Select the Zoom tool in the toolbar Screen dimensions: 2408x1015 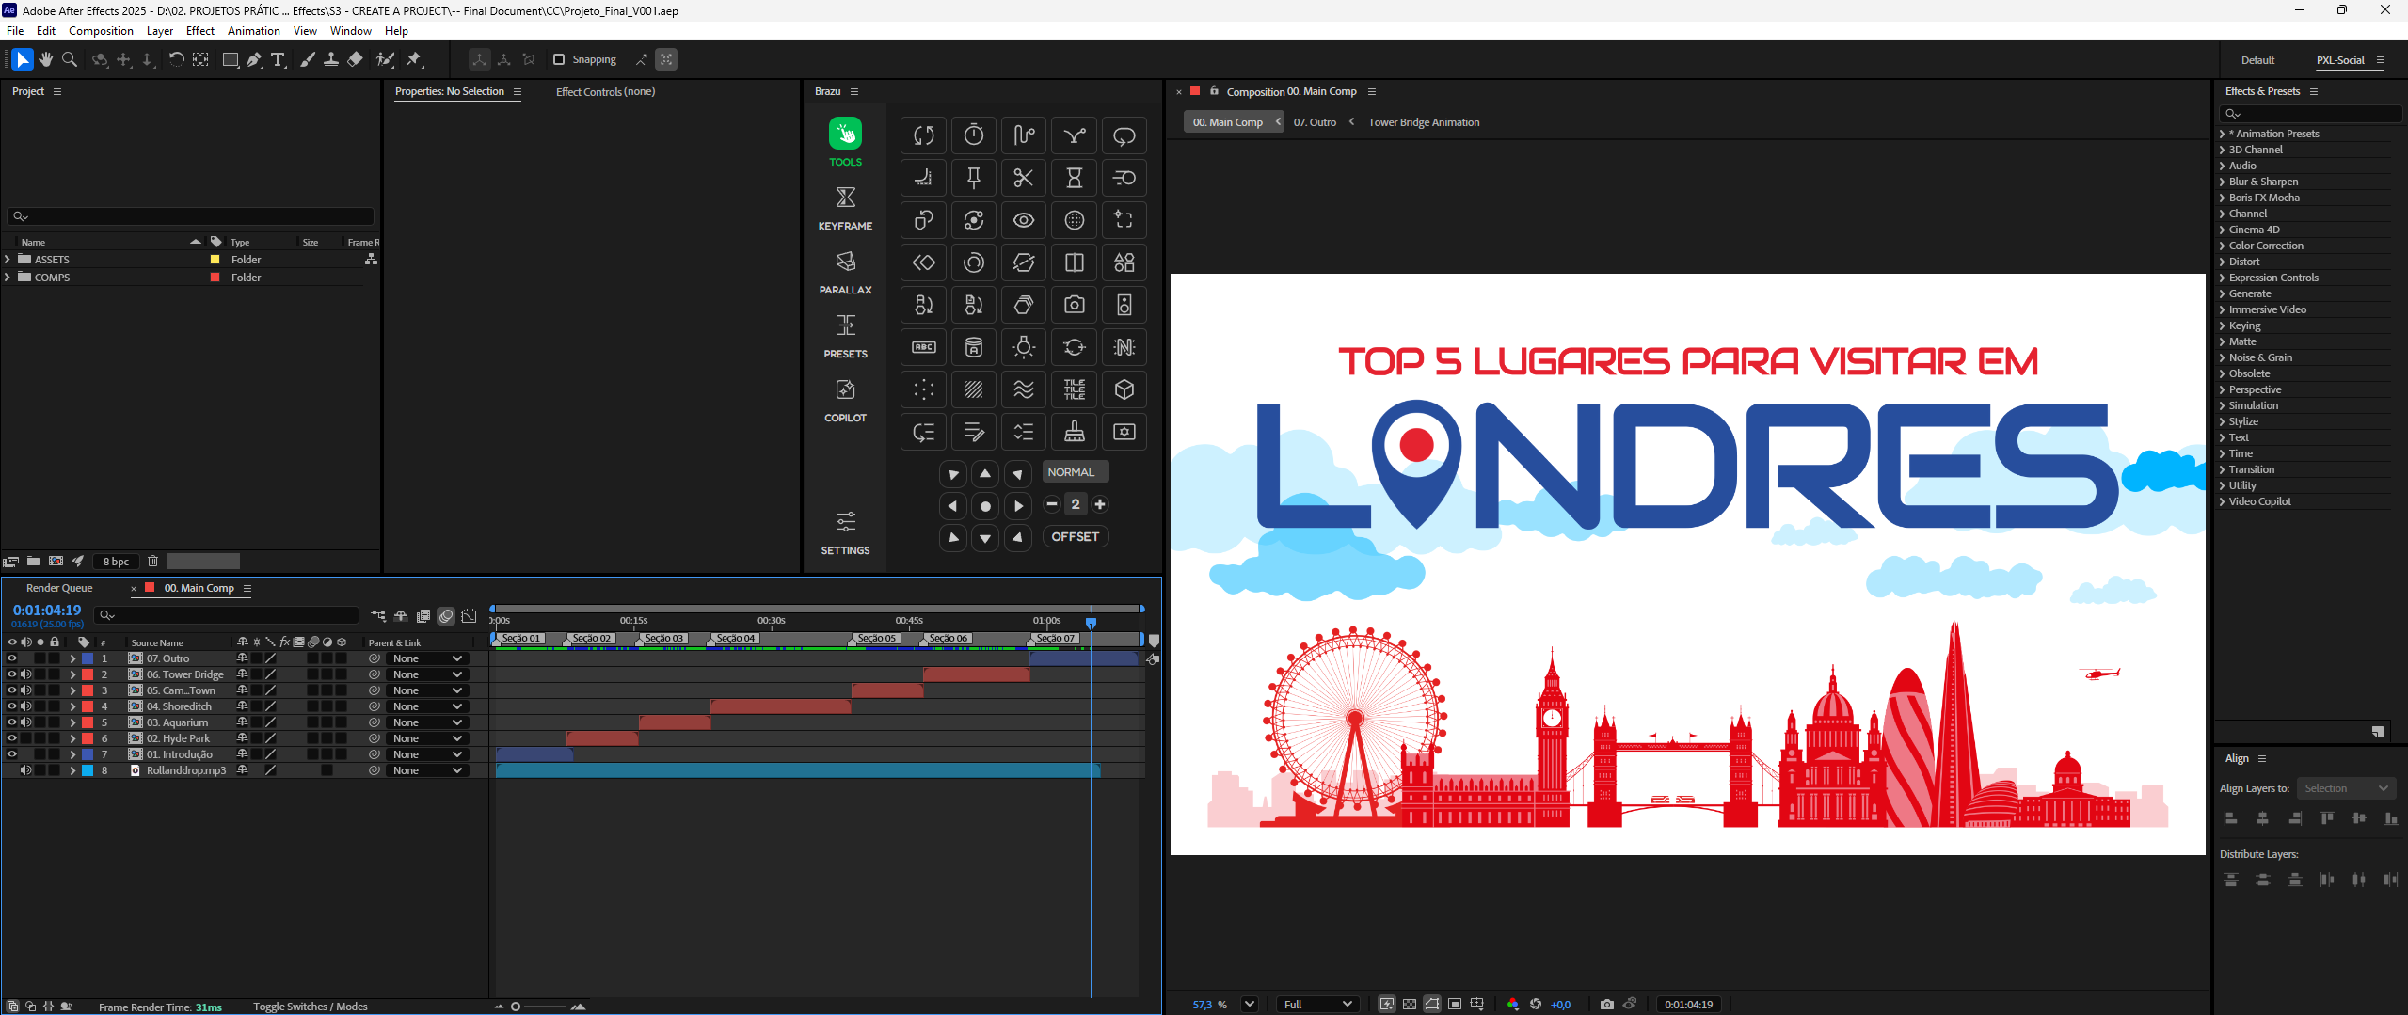click(70, 59)
